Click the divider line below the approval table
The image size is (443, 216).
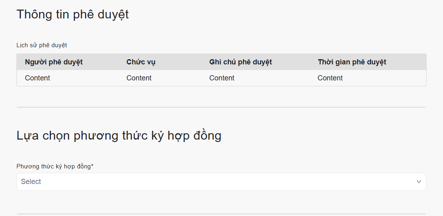click(221, 107)
